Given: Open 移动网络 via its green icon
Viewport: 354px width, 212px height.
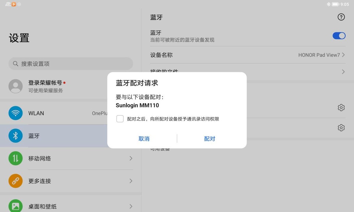Looking at the screenshot, I should tap(15, 158).
